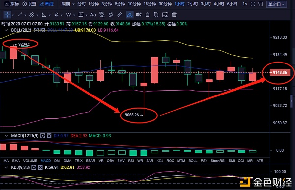Viewport: 295px width, 190px height.
Task: Click the UB:9178.03 upper band value
Action: coord(85,30)
